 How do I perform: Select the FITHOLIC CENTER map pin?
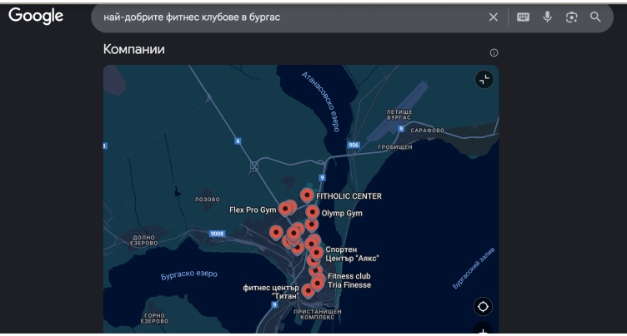coord(307,195)
